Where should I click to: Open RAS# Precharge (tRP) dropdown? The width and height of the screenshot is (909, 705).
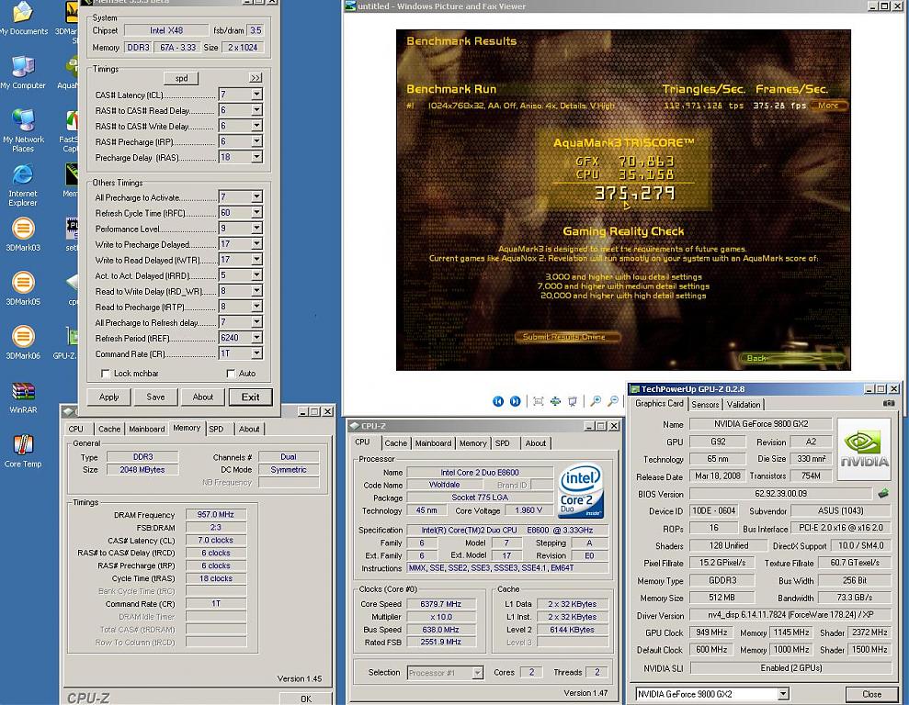click(x=256, y=141)
